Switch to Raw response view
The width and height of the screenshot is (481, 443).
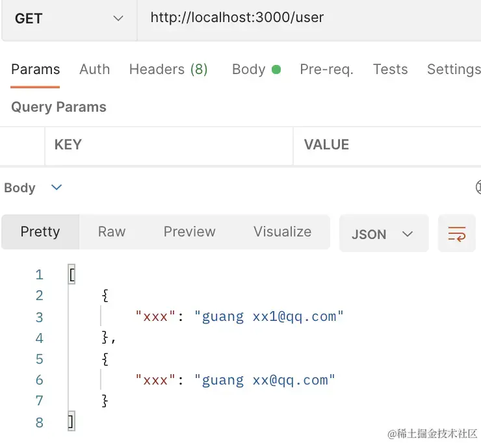click(112, 232)
